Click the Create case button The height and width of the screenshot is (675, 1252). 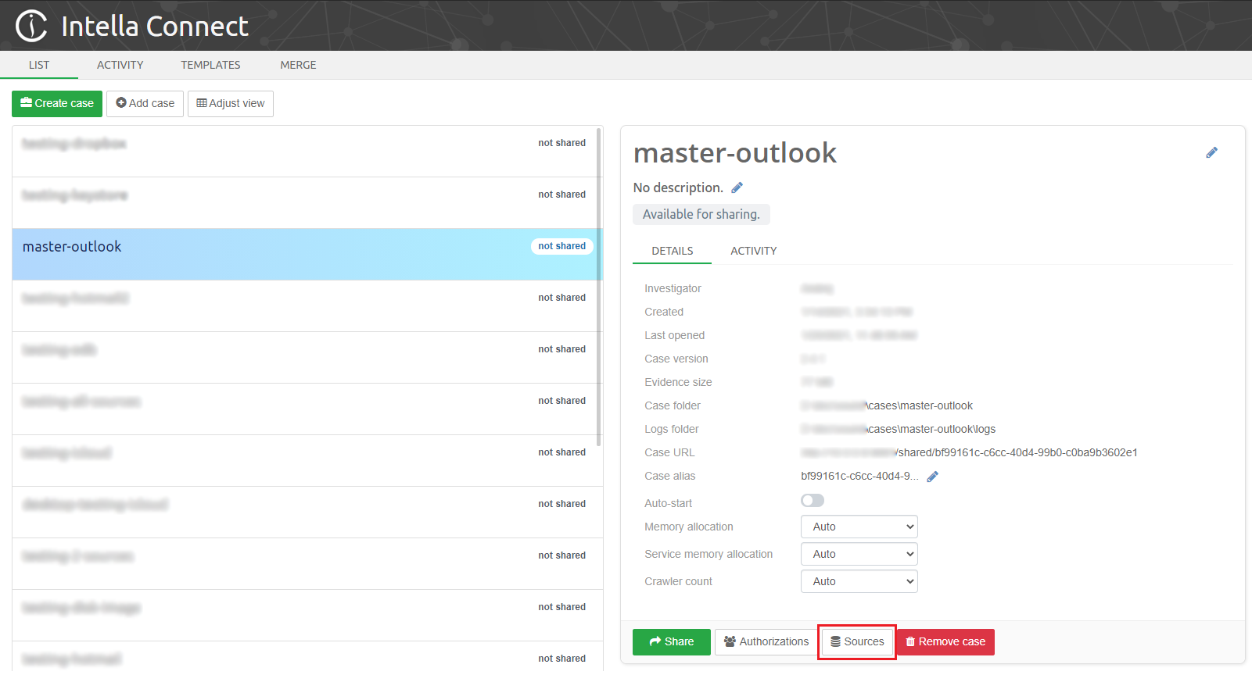(57, 103)
